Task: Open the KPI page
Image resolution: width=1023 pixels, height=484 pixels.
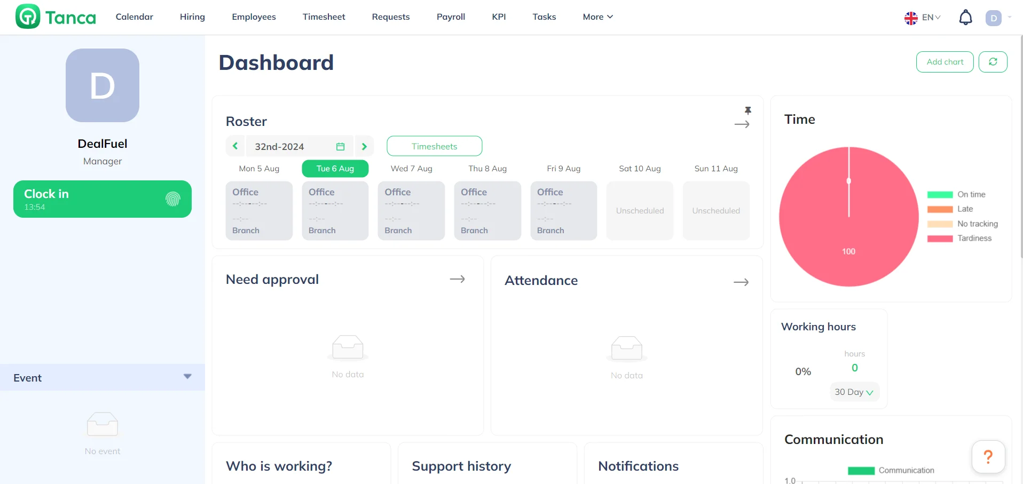Action: pyautogui.click(x=499, y=17)
